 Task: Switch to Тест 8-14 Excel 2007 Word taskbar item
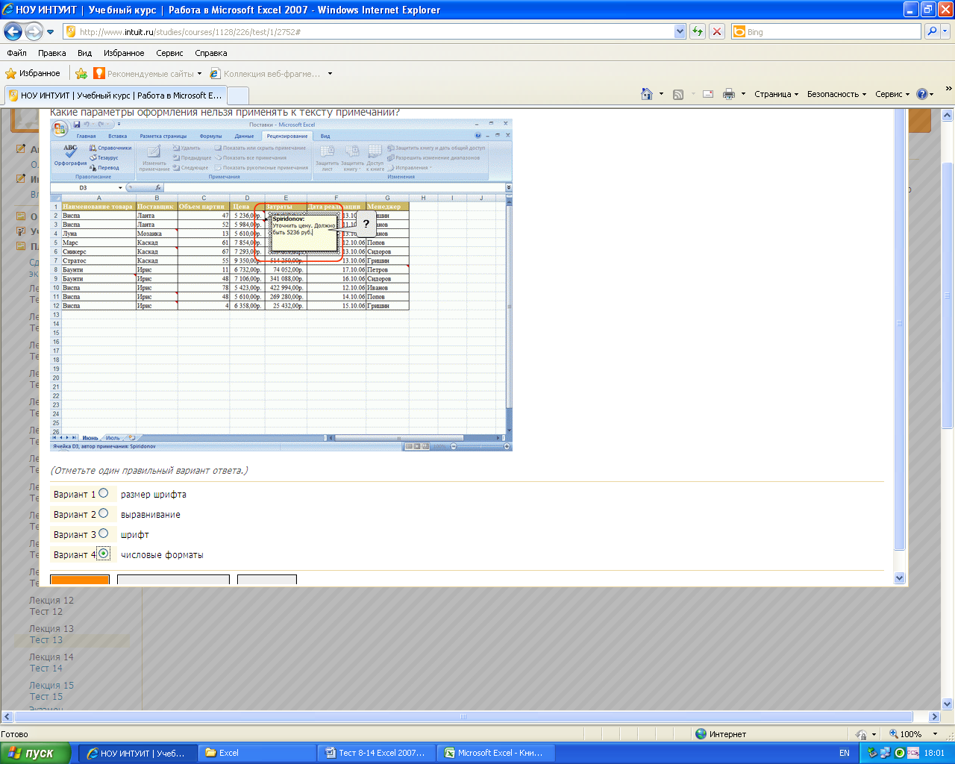377,753
